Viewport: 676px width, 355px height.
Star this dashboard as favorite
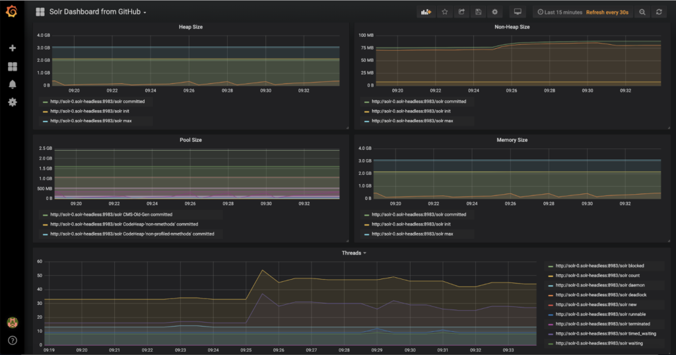pyautogui.click(x=444, y=12)
